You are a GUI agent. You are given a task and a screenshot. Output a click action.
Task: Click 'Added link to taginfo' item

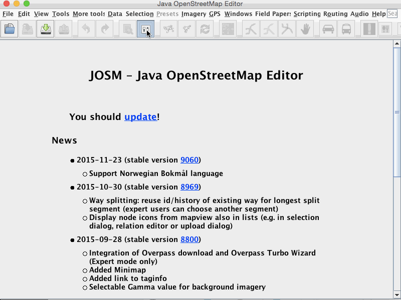coord(128,278)
